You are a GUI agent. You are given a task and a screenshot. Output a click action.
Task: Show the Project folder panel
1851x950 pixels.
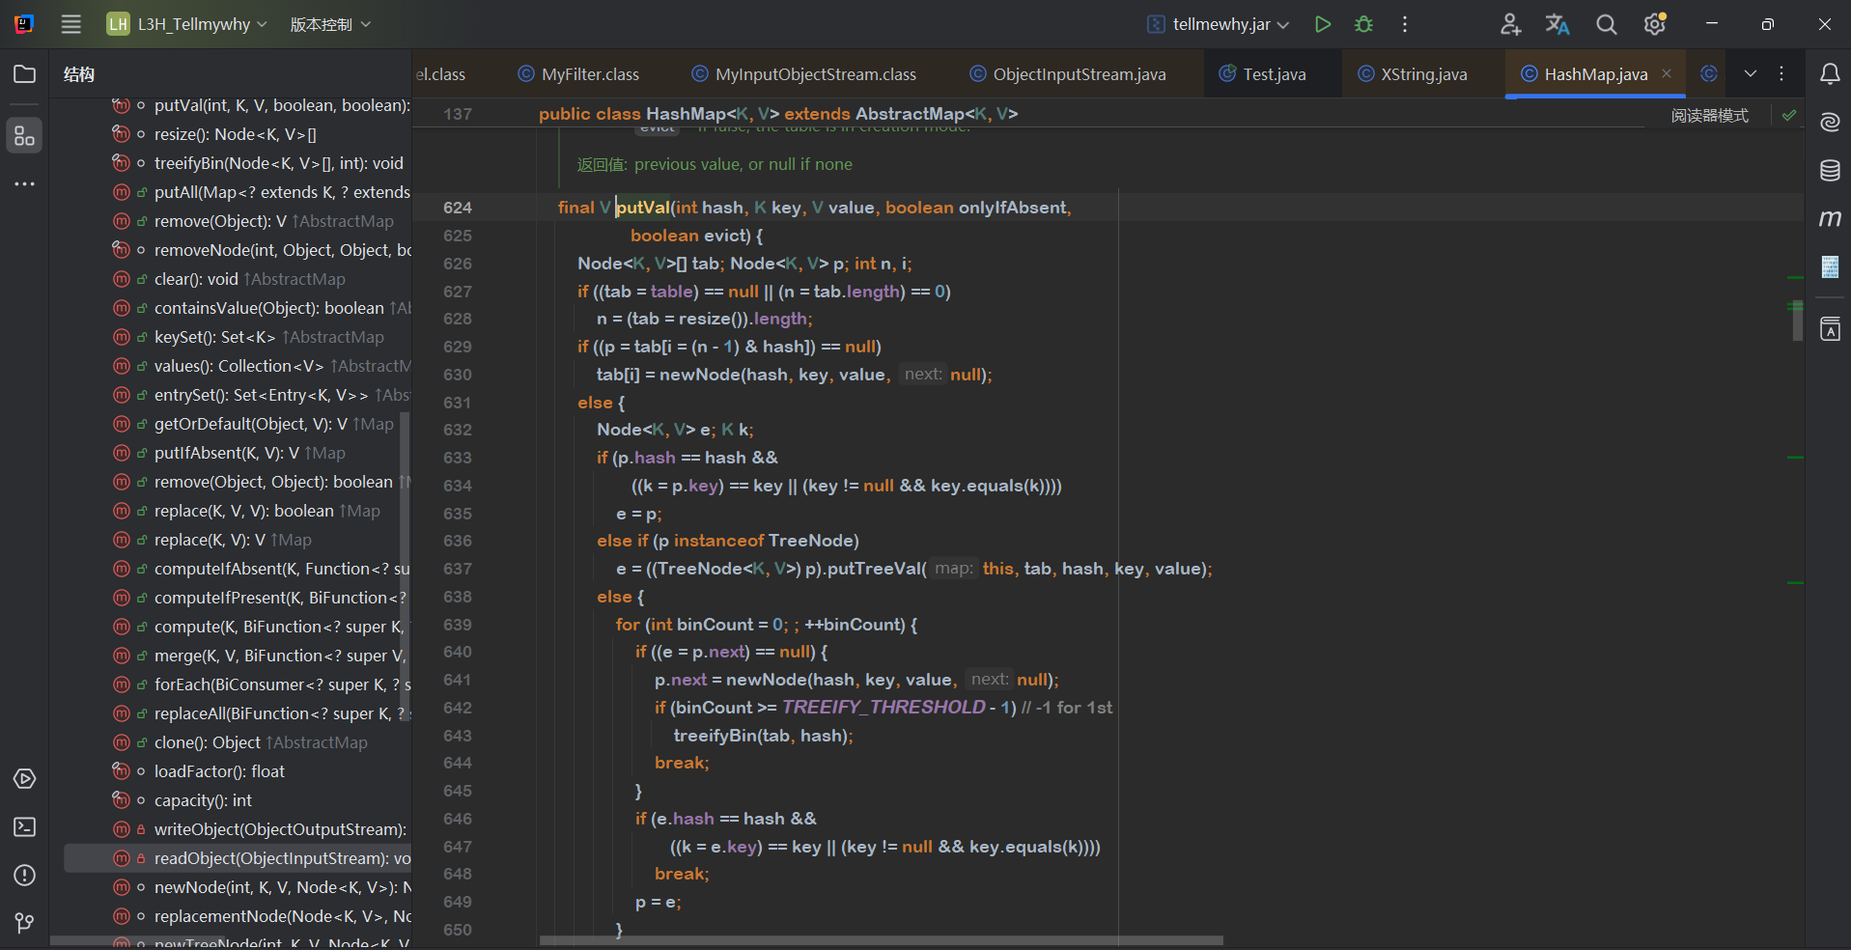tap(25, 74)
